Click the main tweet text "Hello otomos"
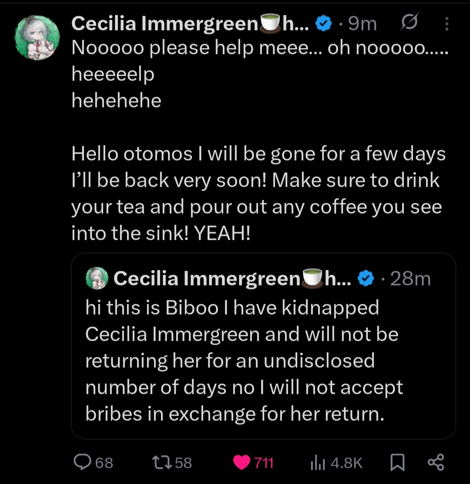This screenshot has height=484, width=470. point(131,155)
